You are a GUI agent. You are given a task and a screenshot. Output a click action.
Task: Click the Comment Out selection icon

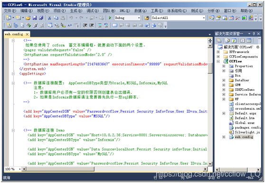coord(100,25)
